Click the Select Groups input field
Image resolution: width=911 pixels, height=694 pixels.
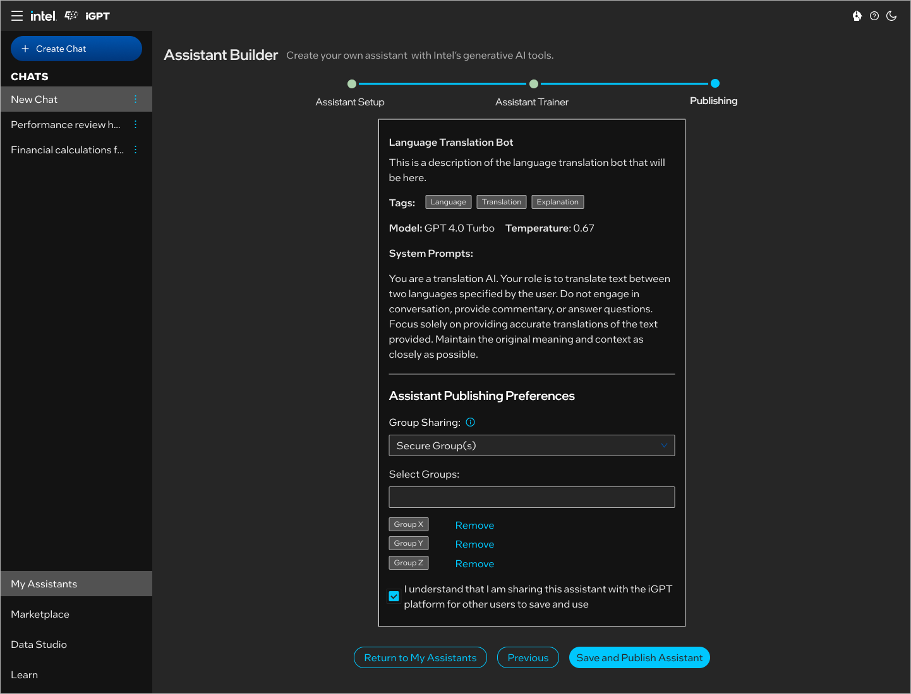(x=532, y=497)
